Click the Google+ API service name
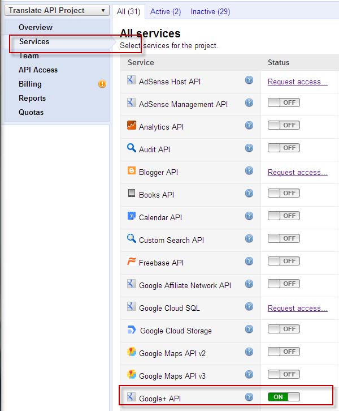 (160, 399)
